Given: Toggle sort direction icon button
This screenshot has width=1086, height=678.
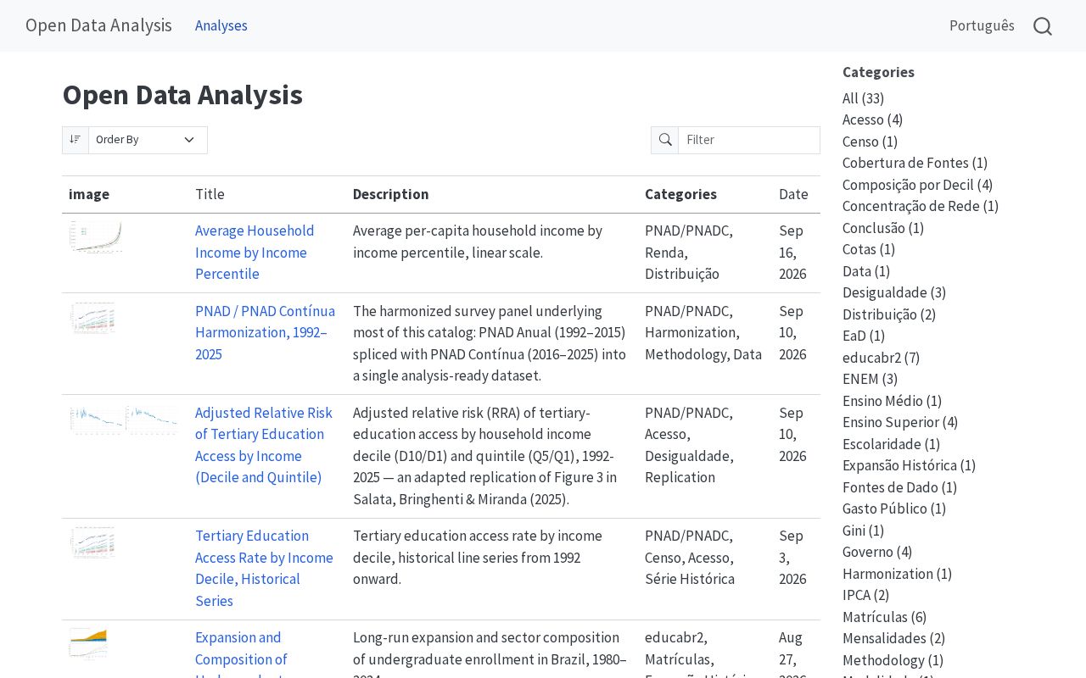Looking at the screenshot, I should coord(76,140).
